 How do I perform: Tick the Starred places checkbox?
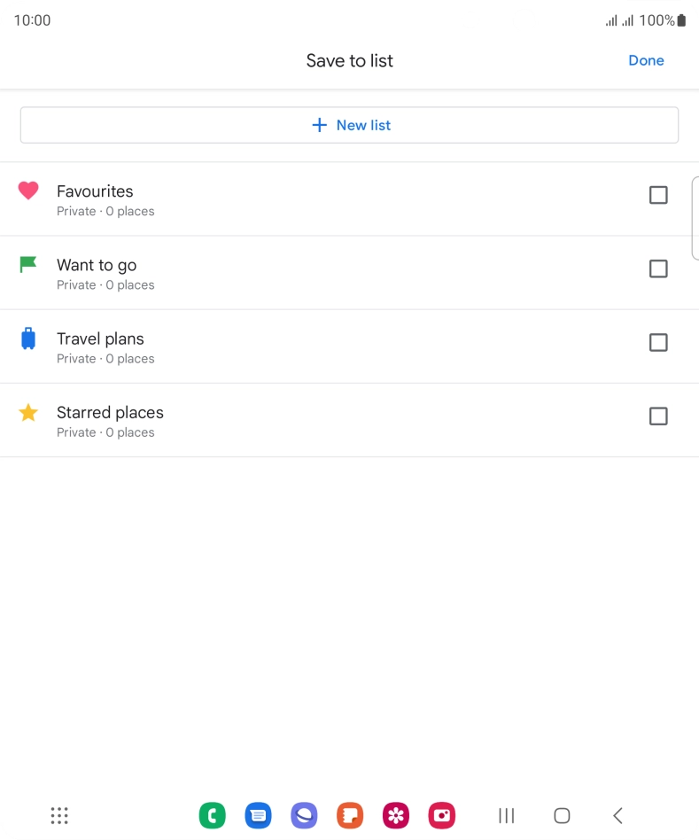pyautogui.click(x=658, y=416)
